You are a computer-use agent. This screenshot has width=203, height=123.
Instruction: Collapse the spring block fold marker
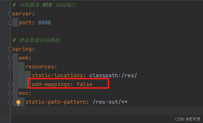(x=10, y=49)
